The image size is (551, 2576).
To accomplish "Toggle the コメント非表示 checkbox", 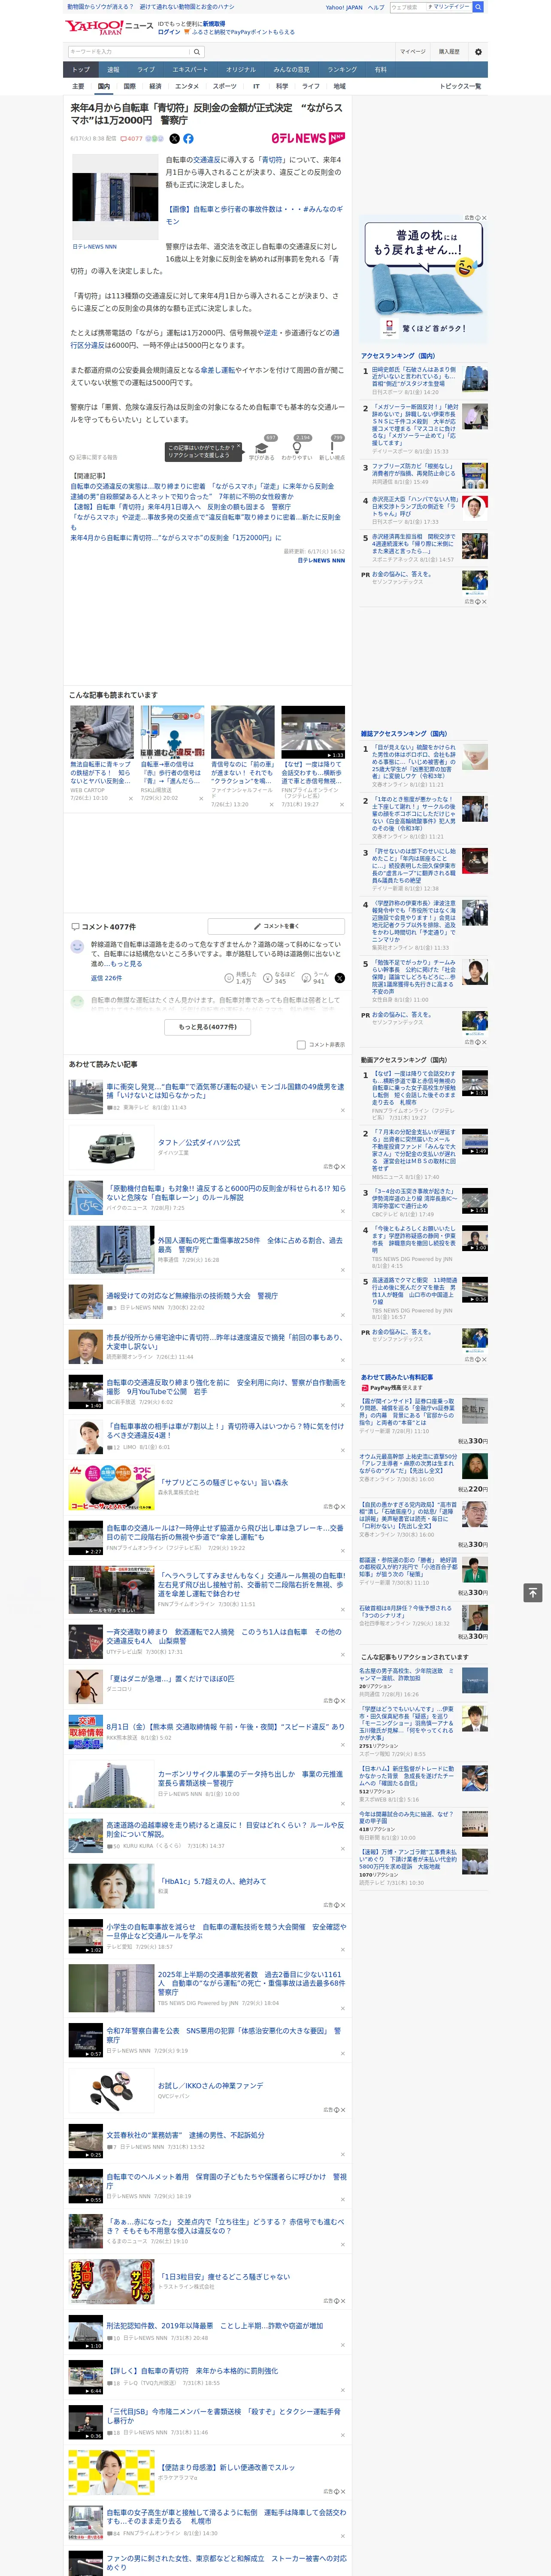I will (x=301, y=1045).
